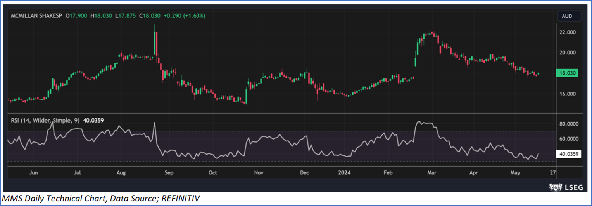Open the AUD currency selector
Image resolution: width=592 pixels, height=206 pixels.
coord(570,16)
